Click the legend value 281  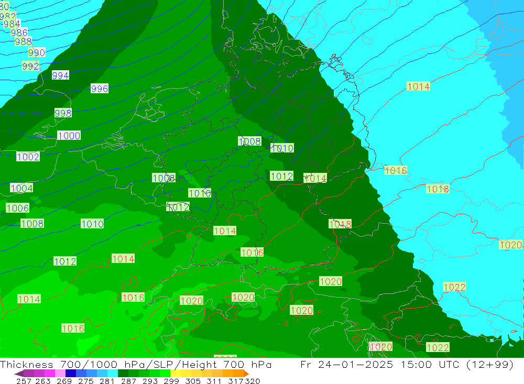click(106, 381)
